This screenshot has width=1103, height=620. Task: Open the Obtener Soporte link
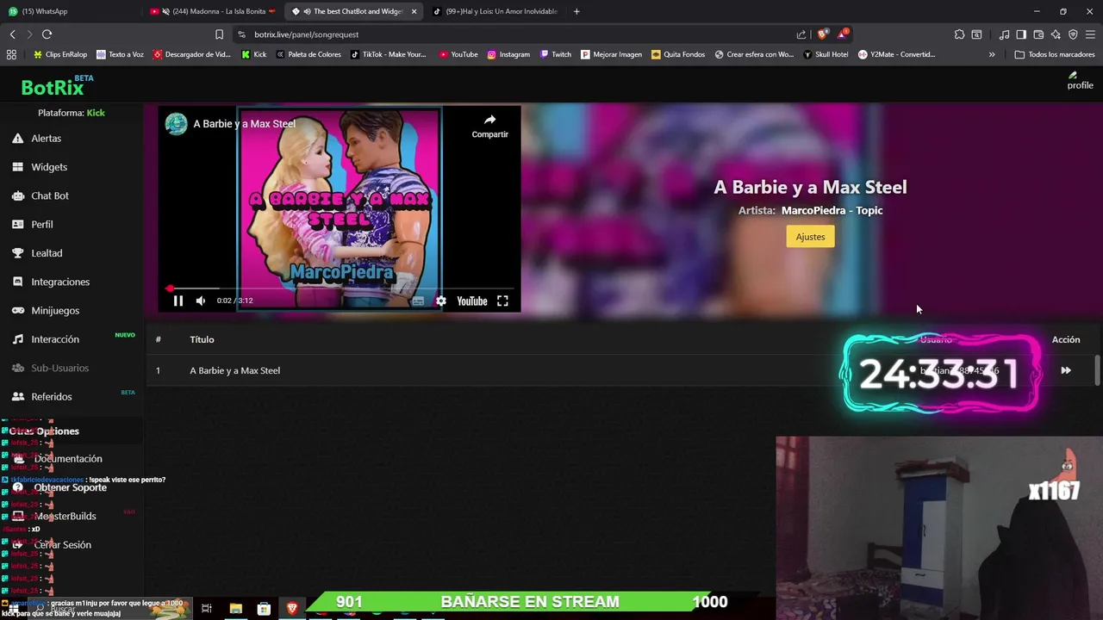70,487
